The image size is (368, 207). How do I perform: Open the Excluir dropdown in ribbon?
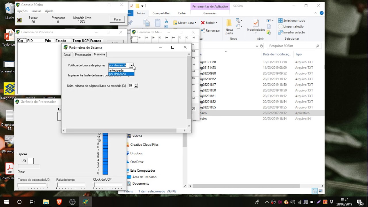[209, 23]
